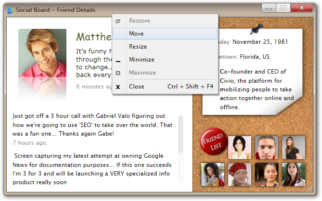Open the friend thumbnail with the red knit hat
This screenshot has width=322, height=201.
pyautogui.click(x=239, y=174)
